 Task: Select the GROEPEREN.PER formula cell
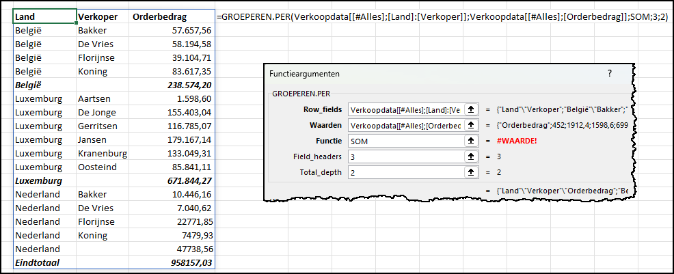coord(442,17)
